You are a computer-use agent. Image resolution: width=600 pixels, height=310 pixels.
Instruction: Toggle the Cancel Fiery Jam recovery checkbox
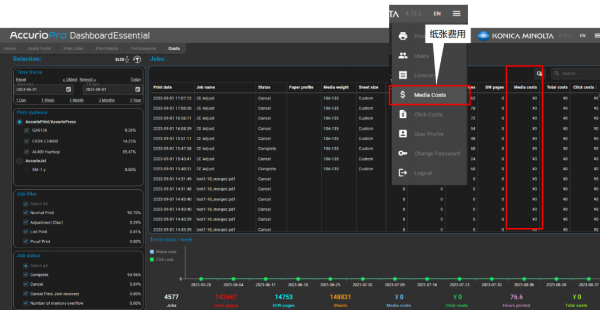tap(25, 294)
